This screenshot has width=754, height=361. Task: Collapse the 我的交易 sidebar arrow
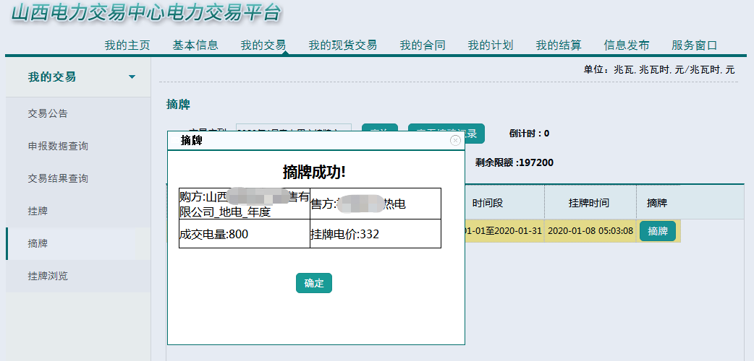click(x=132, y=77)
